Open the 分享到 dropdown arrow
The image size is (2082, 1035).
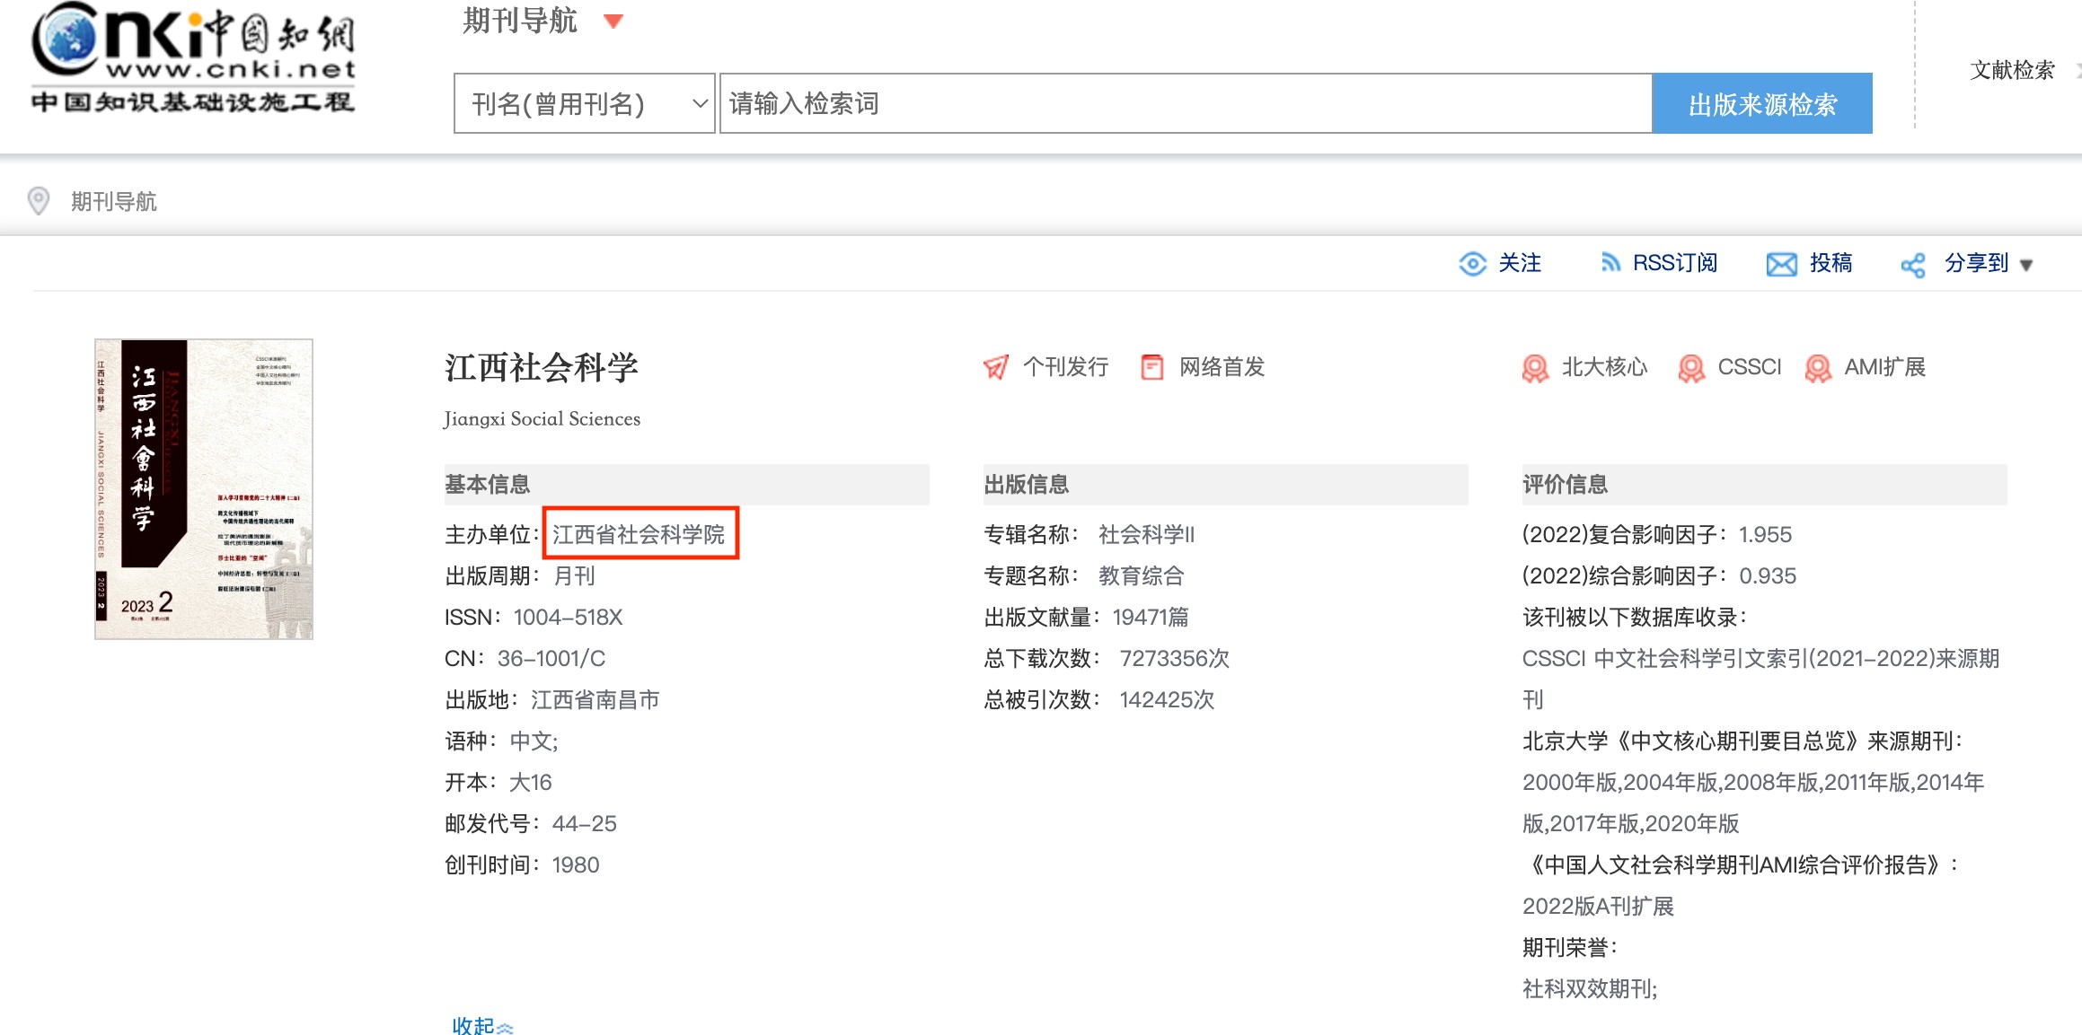(x=2026, y=265)
